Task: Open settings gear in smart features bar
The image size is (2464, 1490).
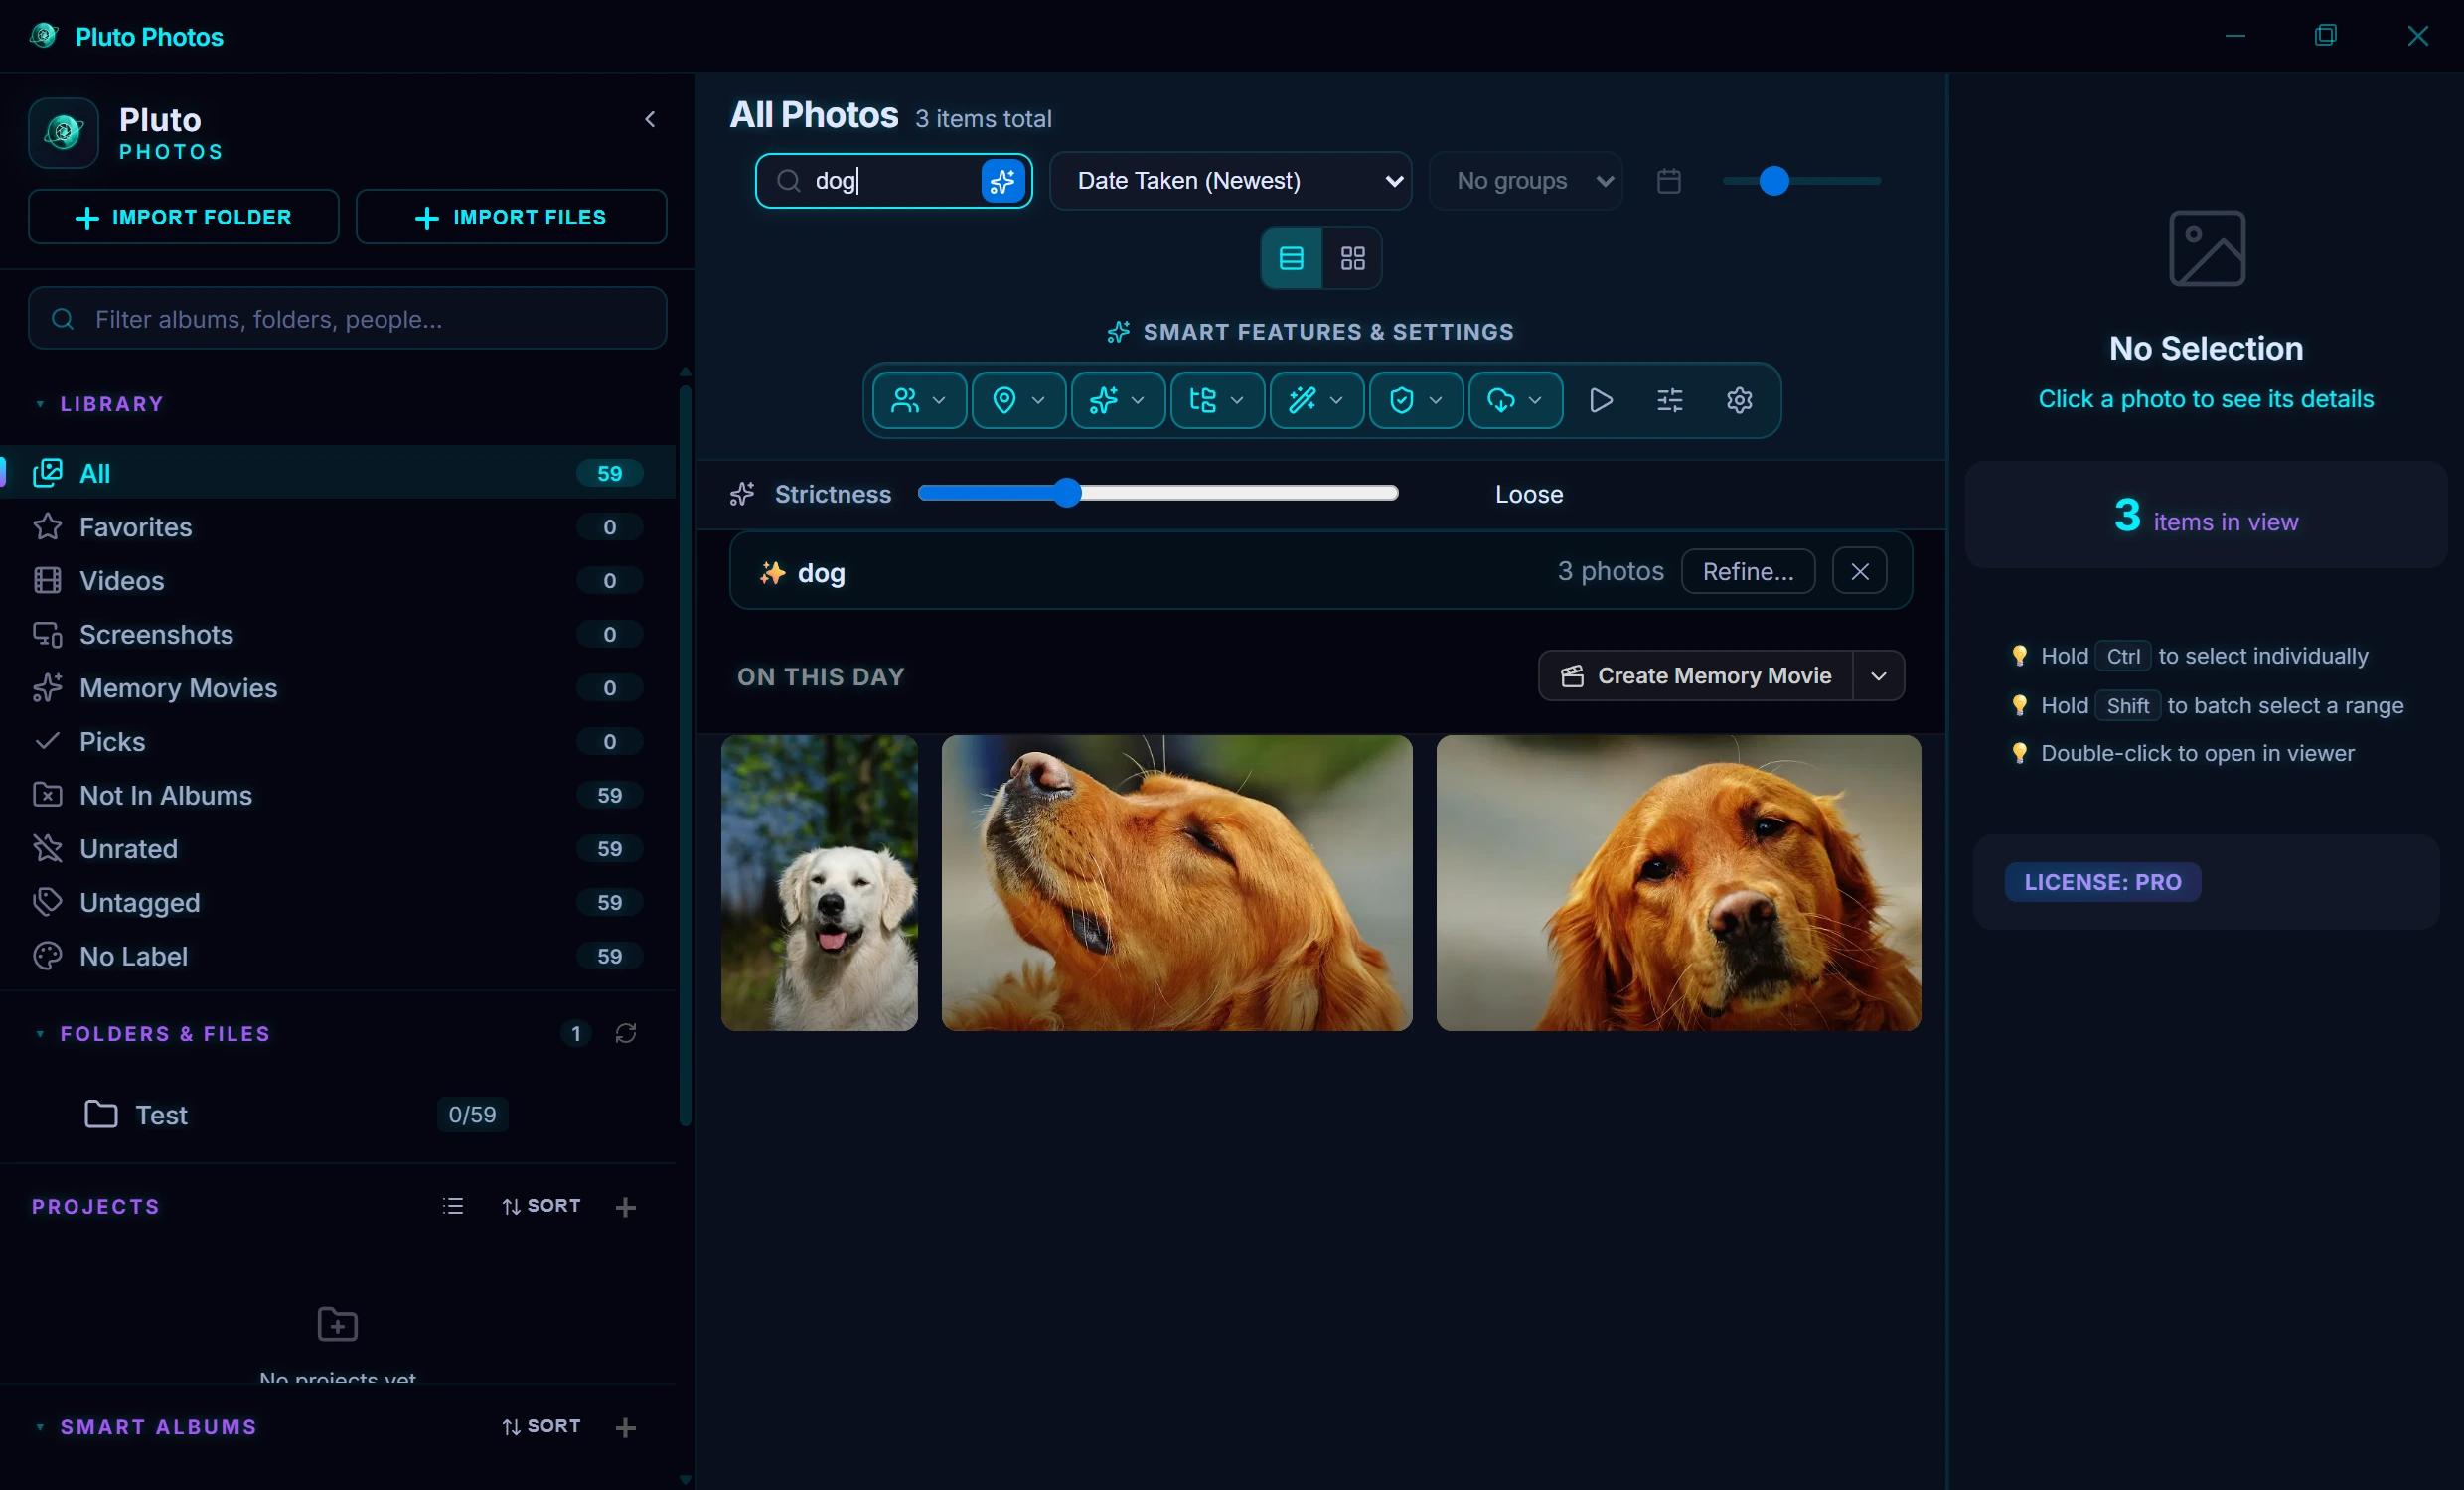Action: tap(1739, 400)
